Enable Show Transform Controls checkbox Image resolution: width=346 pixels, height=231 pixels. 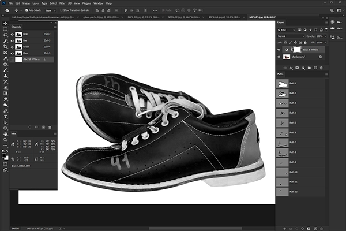(60, 10)
